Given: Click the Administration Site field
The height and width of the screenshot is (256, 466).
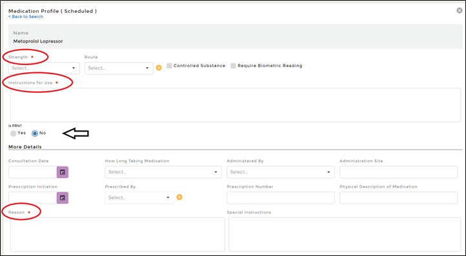Looking at the screenshot, I should pos(398,172).
